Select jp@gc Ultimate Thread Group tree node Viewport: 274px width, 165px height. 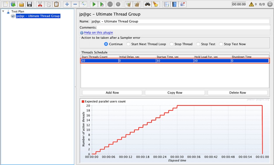(x=38, y=16)
